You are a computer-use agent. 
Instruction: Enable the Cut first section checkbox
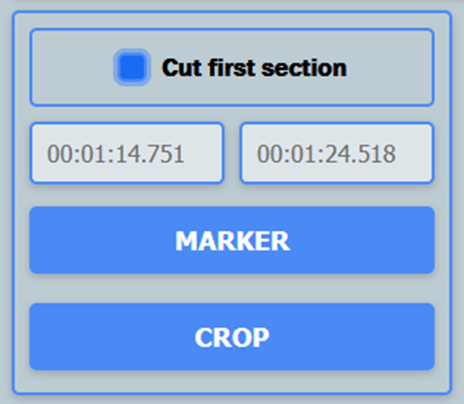pyautogui.click(x=131, y=67)
